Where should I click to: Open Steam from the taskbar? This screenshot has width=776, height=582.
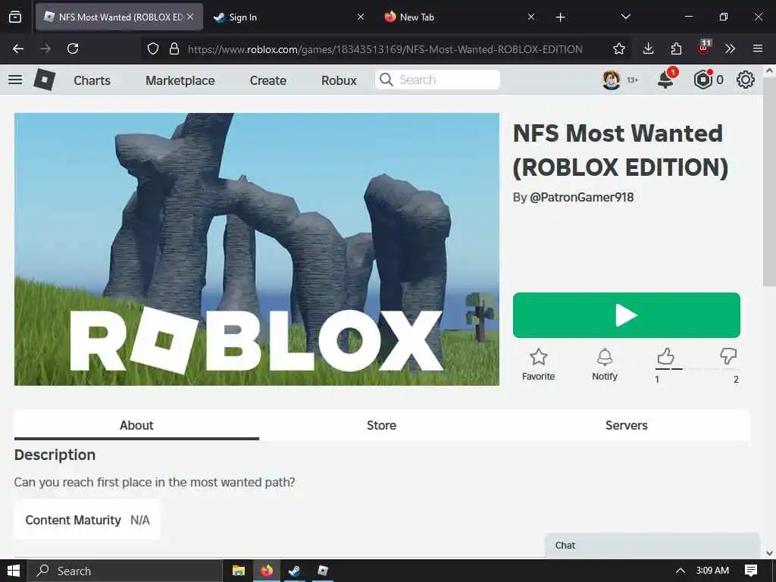point(295,571)
